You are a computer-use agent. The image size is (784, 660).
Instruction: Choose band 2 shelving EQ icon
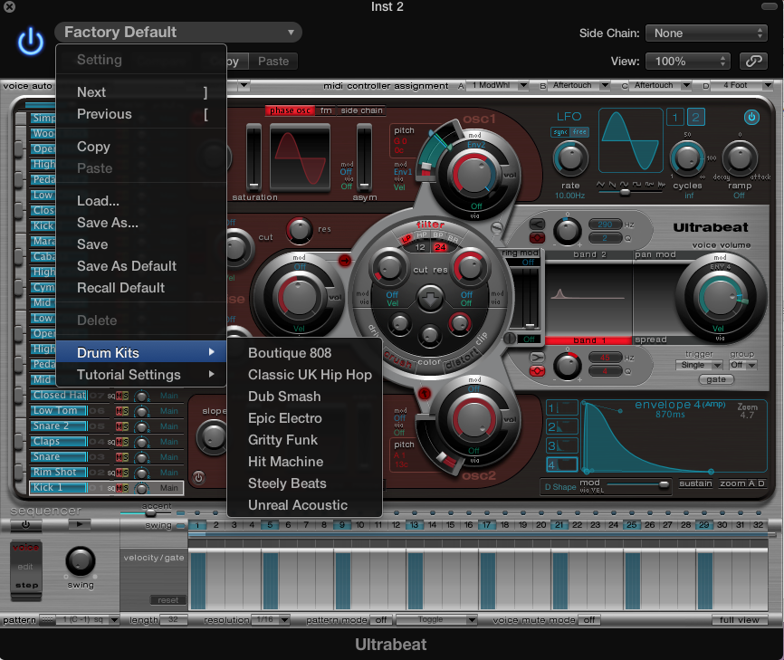pos(537,224)
